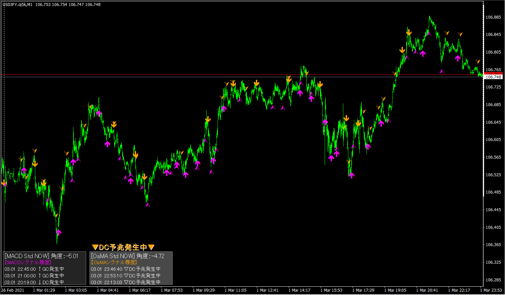
Task: Click the 106.565 price axis label
Action: click(493, 157)
